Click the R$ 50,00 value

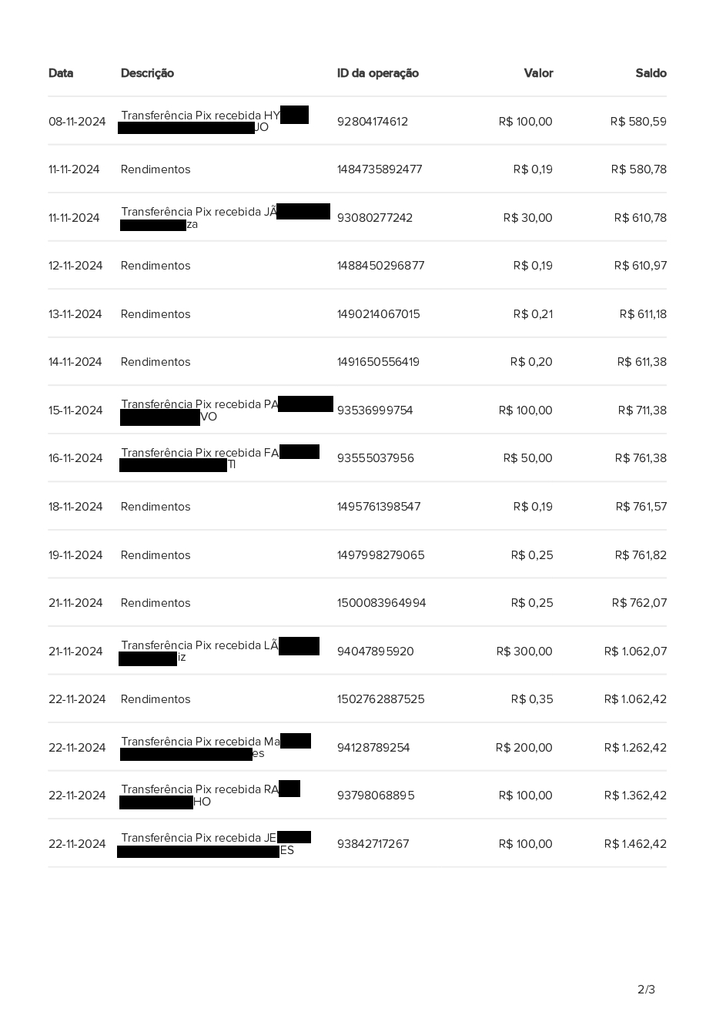[x=527, y=458]
